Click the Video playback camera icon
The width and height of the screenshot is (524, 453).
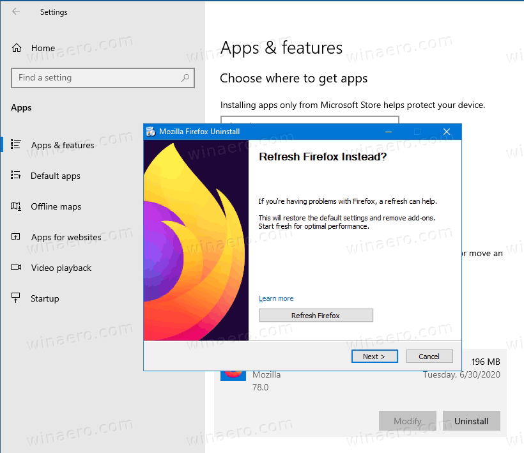point(16,267)
